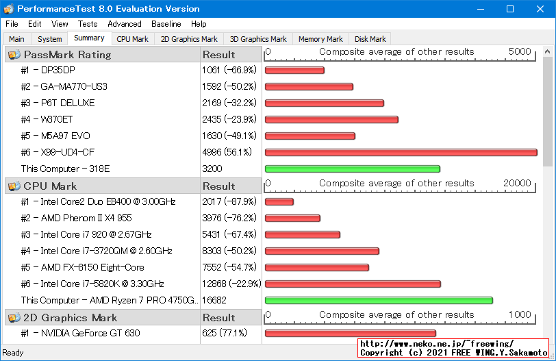Open the Baseline menu

click(166, 24)
